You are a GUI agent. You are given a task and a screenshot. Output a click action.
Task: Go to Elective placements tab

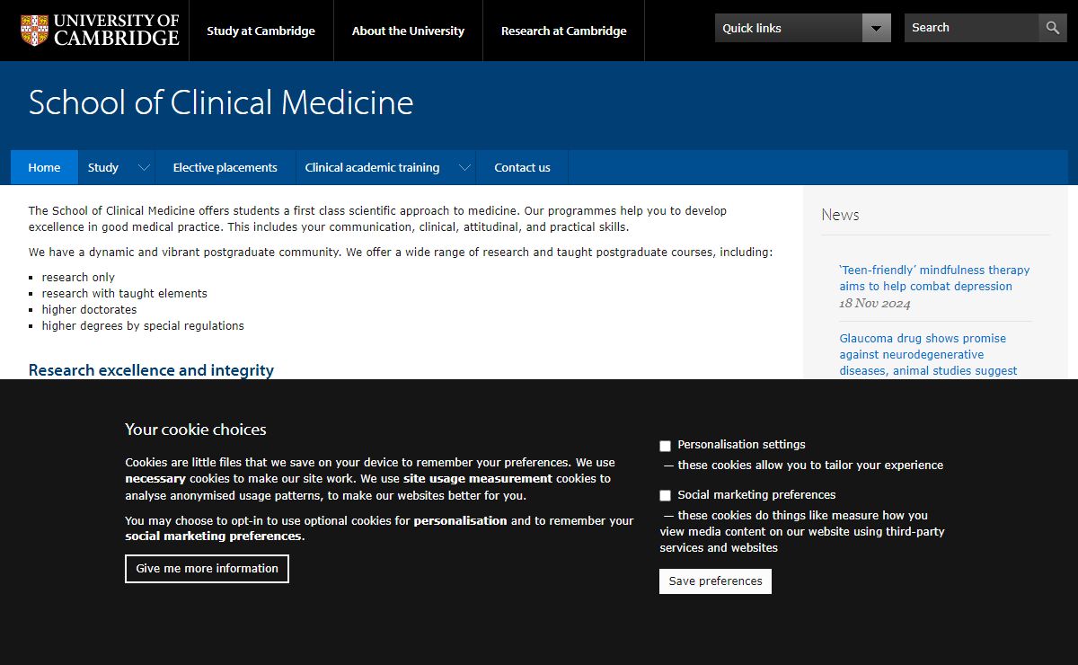[x=225, y=168]
